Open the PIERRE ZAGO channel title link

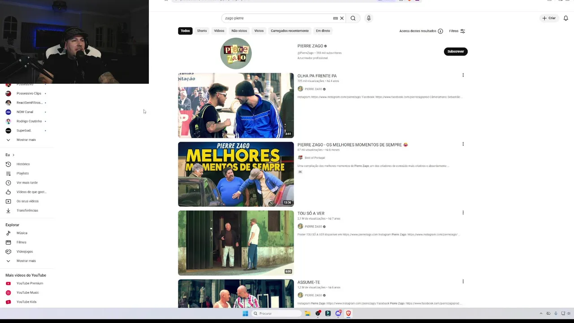[x=310, y=46]
